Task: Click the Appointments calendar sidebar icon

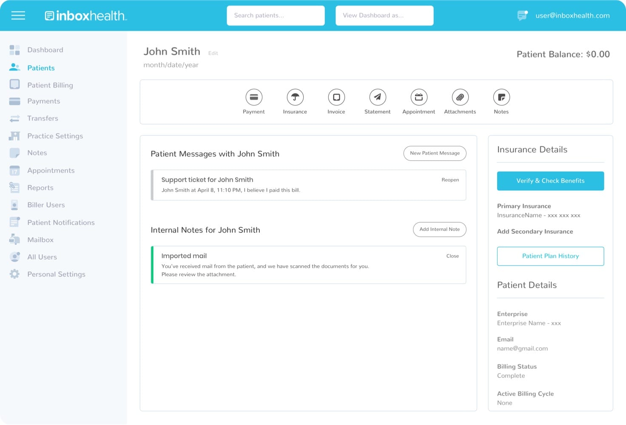Action: click(x=14, y=170)
